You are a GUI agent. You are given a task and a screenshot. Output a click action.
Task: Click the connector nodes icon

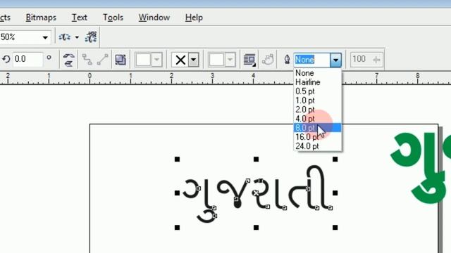(x=87, y=59)
